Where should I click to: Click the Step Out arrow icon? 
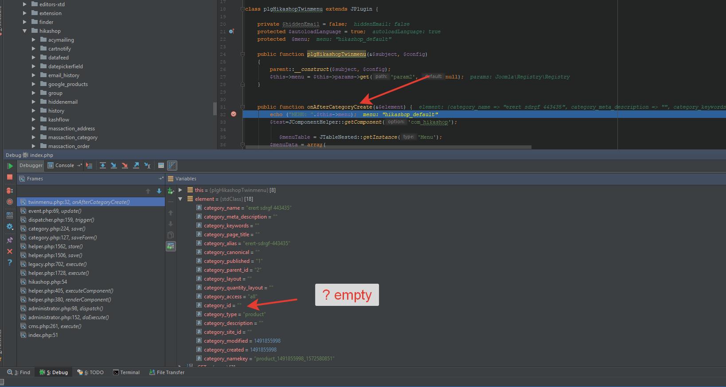[136, 165]
